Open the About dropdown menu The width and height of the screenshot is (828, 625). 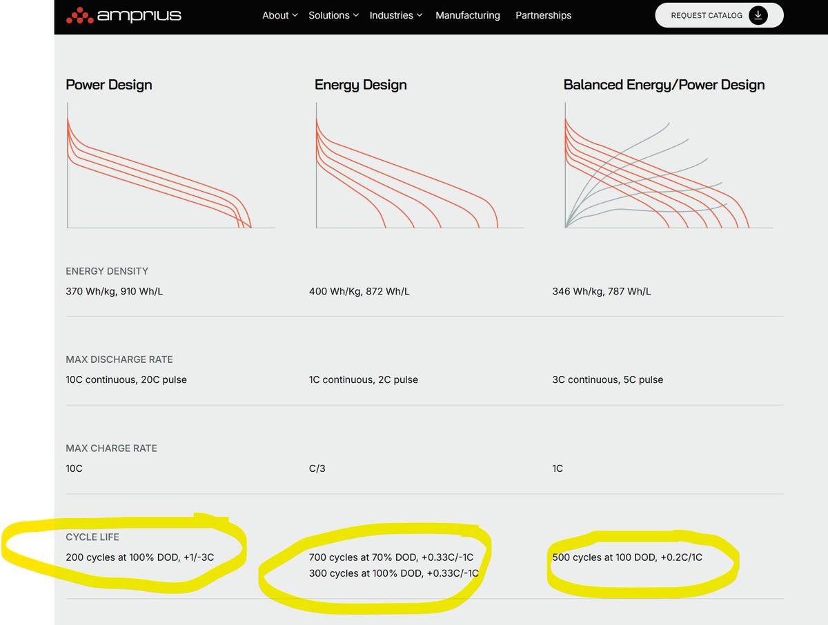pos(279,15)
